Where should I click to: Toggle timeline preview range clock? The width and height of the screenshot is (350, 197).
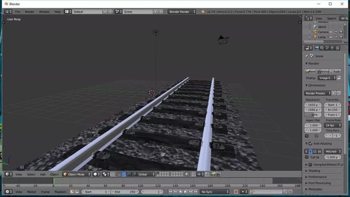[72, 192]
